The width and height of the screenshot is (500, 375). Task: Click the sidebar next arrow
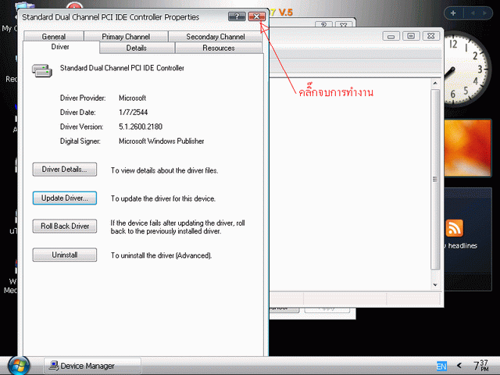(x=484, y=13)
